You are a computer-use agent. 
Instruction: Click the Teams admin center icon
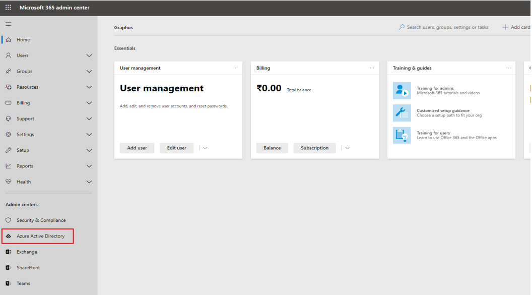click(9, 283)
